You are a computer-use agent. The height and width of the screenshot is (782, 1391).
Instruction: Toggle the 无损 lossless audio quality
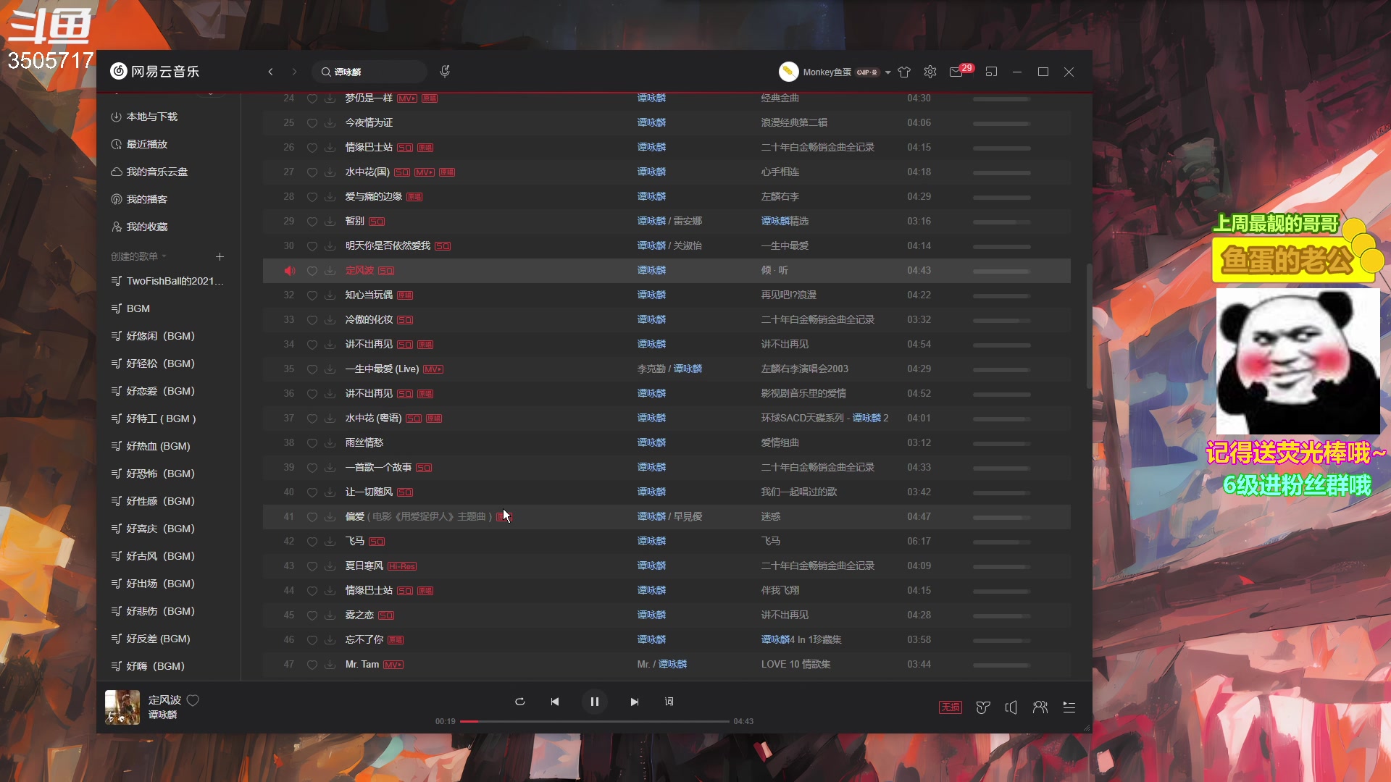coord(950,707)
